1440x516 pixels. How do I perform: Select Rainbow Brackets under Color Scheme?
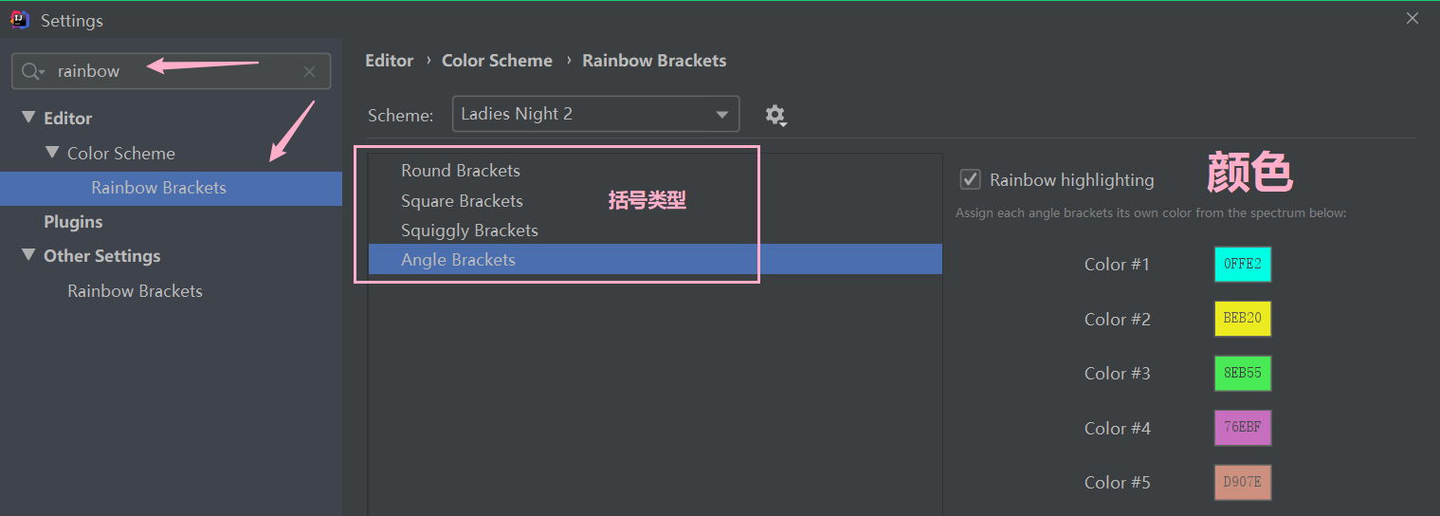pos(158,188)
